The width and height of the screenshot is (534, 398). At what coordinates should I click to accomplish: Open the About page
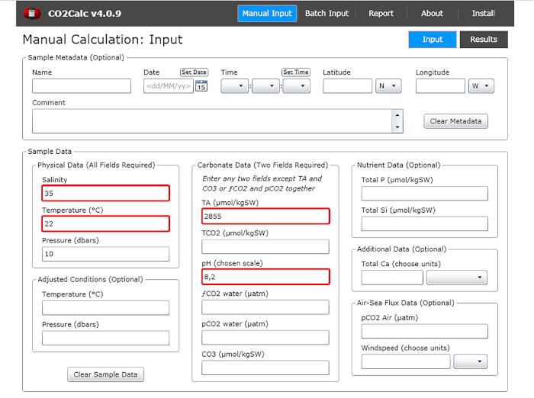(x=432, y=14)
